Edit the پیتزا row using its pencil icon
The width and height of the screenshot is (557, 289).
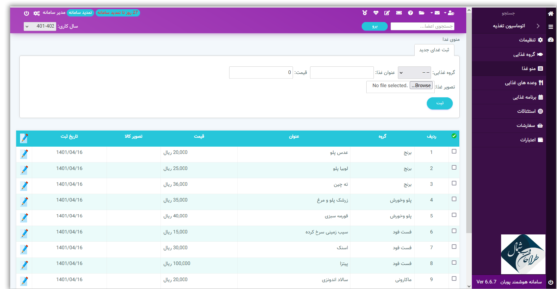tap(24, 265)
